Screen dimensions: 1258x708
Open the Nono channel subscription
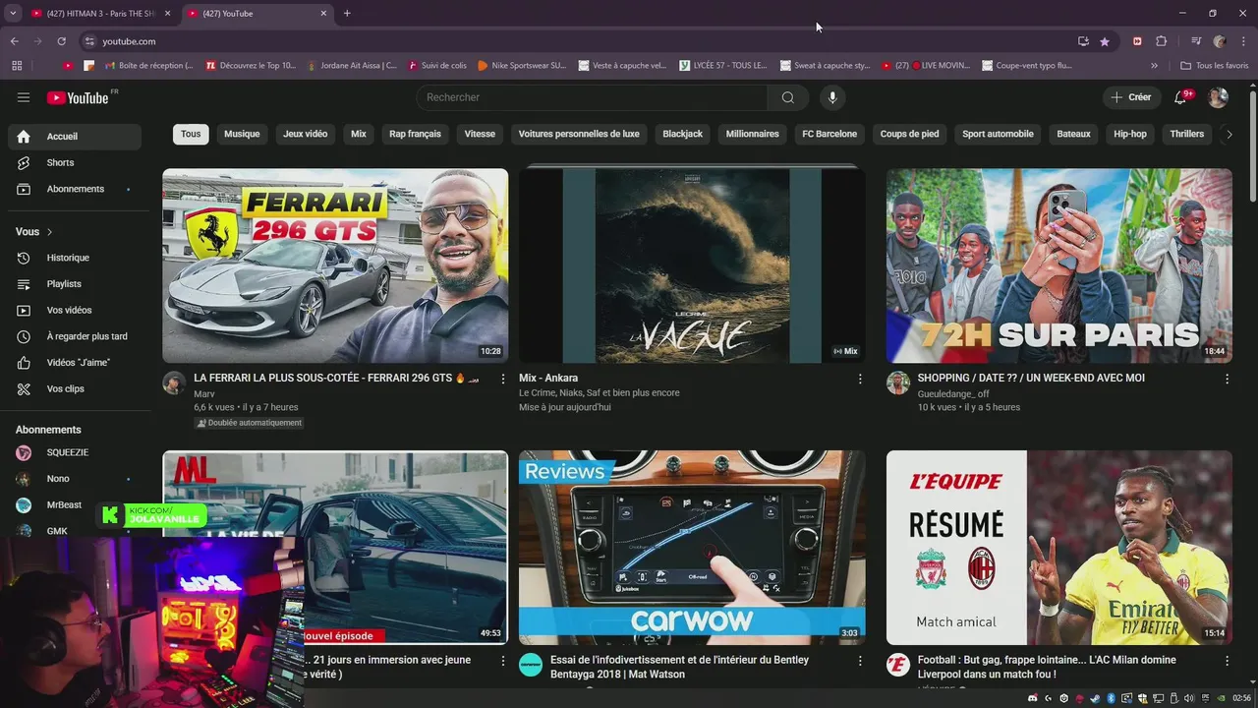coord(75,479)
